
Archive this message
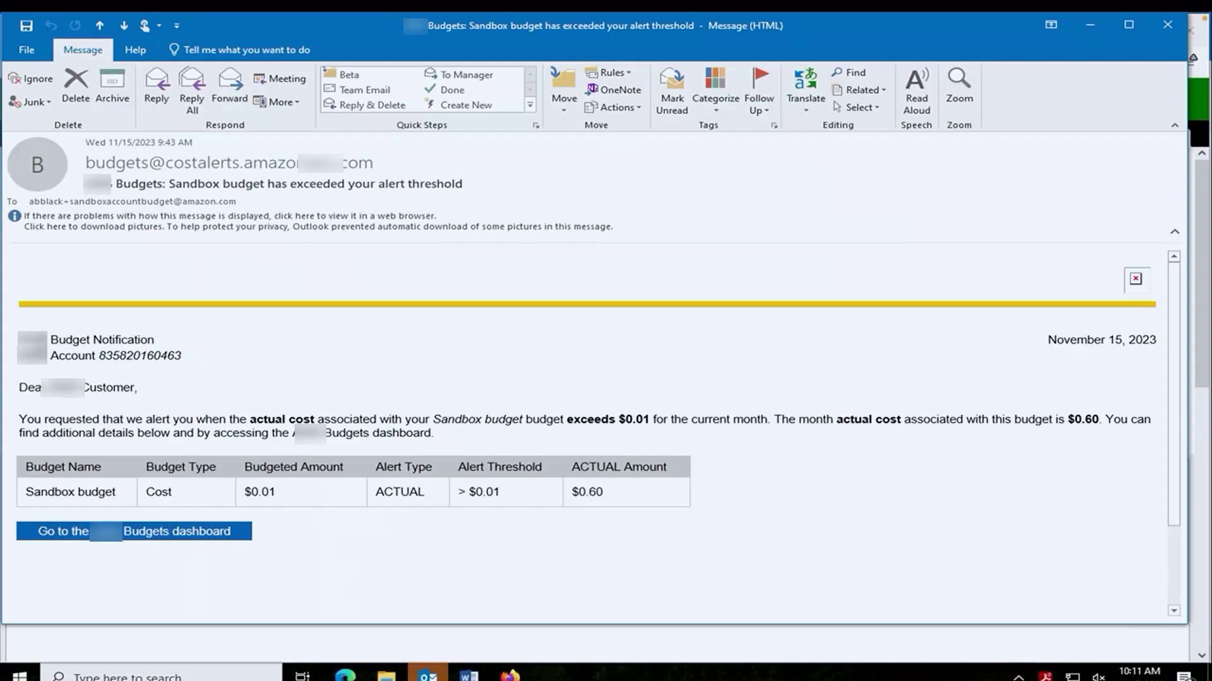[112, 86]
